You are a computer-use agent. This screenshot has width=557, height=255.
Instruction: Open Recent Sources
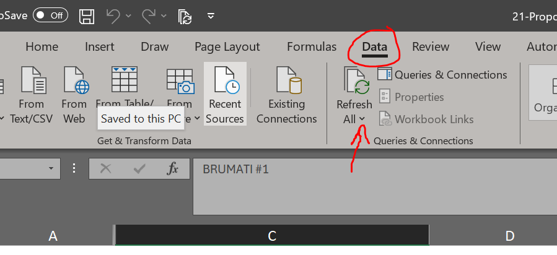click(225, 93)
